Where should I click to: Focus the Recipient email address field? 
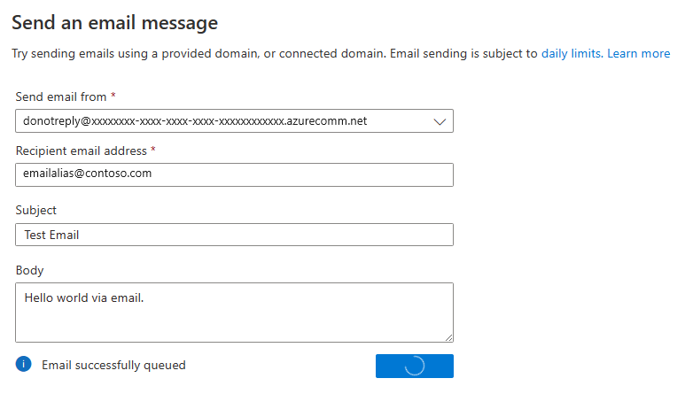(234, 174)
